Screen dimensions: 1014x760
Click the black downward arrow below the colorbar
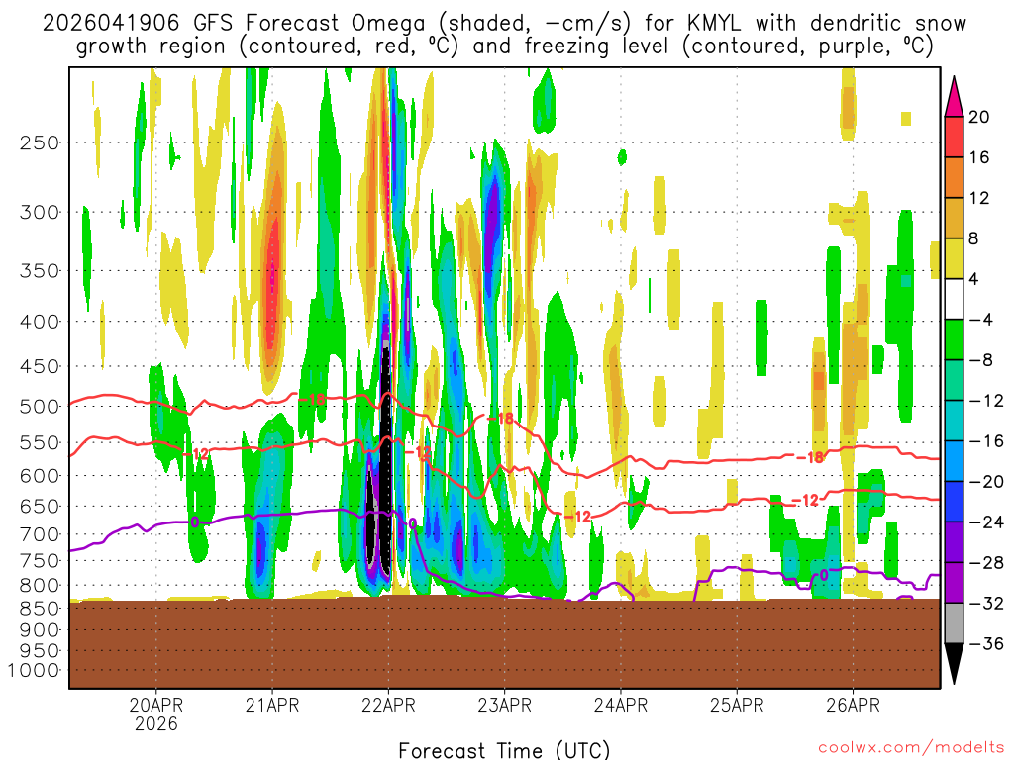(955, 664)
